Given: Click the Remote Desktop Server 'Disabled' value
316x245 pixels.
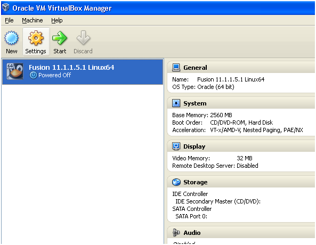Looking at the screenshot, I should click(x=247, y=166).
